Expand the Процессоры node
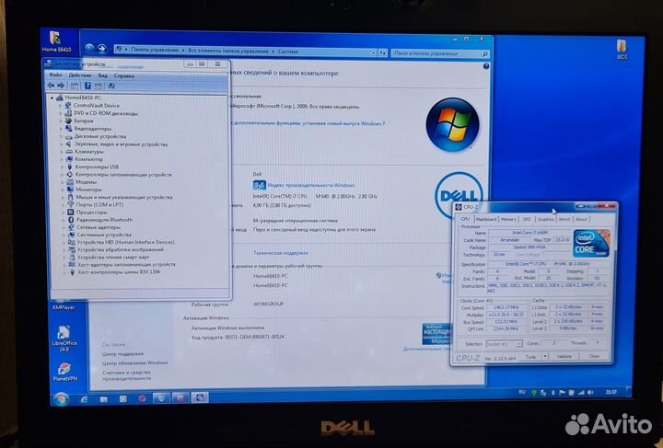This screenshot has width=663, height=448. pos(63,213)
